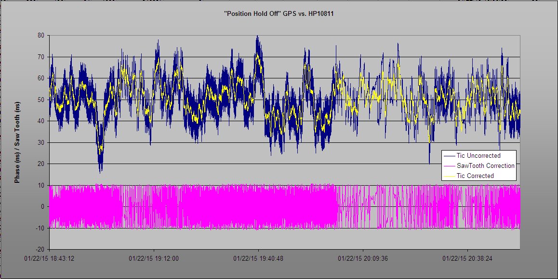Click the 80 value on the vertical axis

pyautogui.click(x=40, y=36)
